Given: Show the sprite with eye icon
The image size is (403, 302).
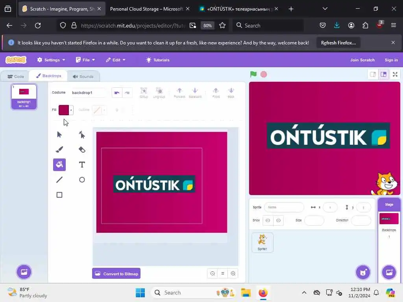Looking at the screenshot, I should click(268, 220).
